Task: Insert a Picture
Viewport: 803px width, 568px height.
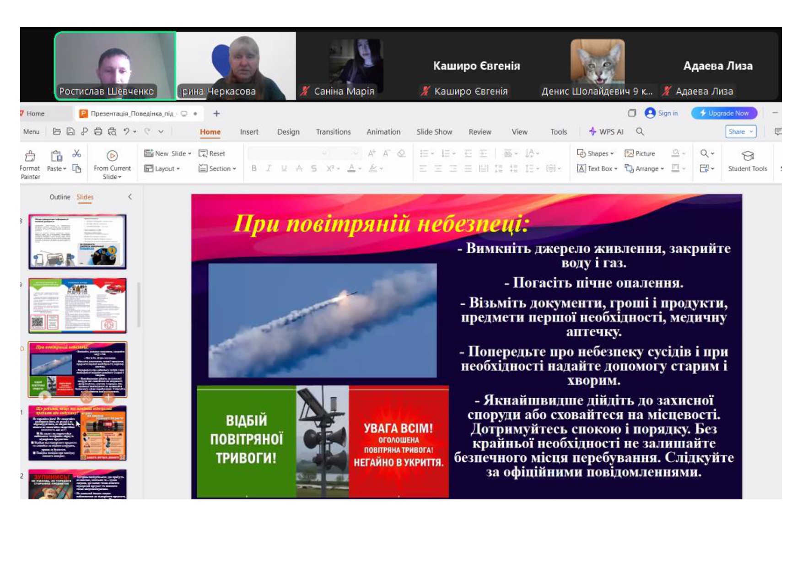Action: click(640, 153)
